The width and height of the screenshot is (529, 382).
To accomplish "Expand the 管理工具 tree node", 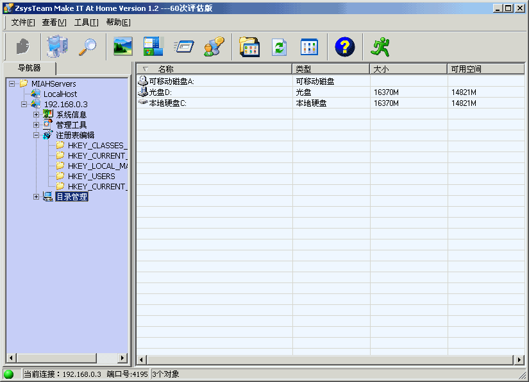I will coord(37,125).
